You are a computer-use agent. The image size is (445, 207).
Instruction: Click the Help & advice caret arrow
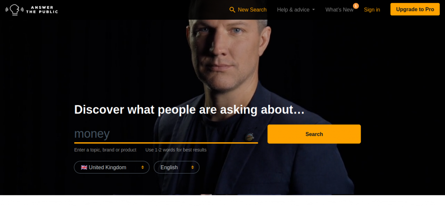[314, 10]
